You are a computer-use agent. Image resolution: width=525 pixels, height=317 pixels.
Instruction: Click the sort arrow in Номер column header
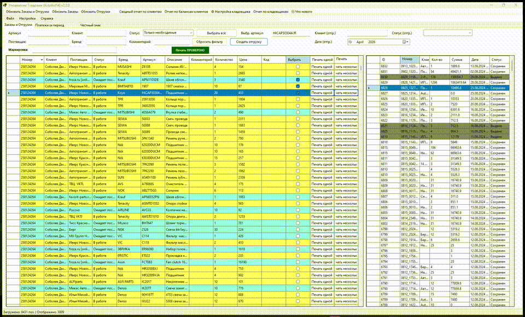[42, 60]
